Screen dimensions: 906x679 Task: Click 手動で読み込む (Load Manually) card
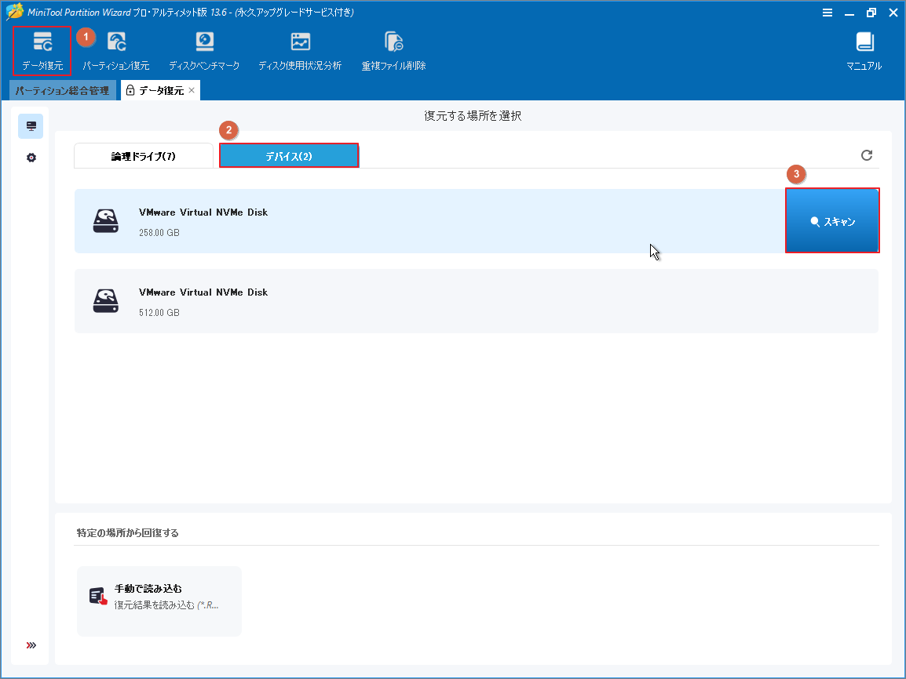click(x=159, y=601)
